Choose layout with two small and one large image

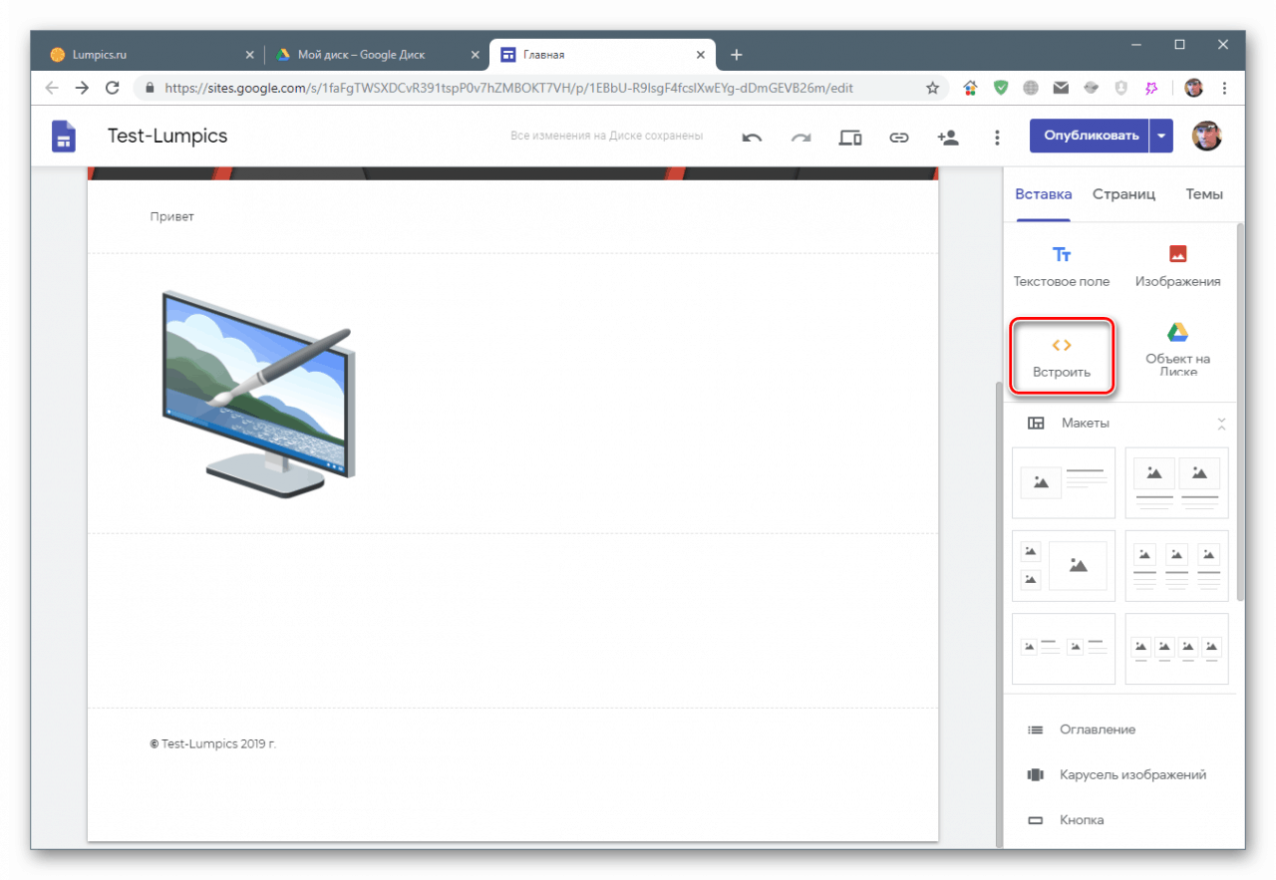(x=1064, y=566)
